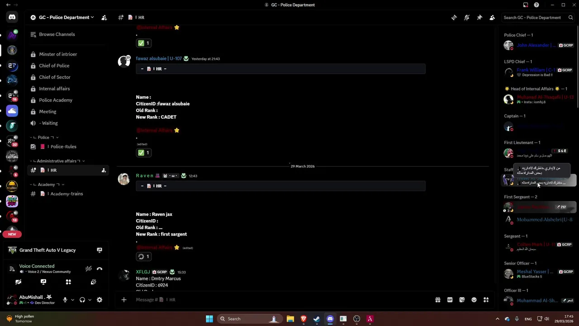Disconnect from voice call
The width and height of the screenshot is (579, 326).
100,269
